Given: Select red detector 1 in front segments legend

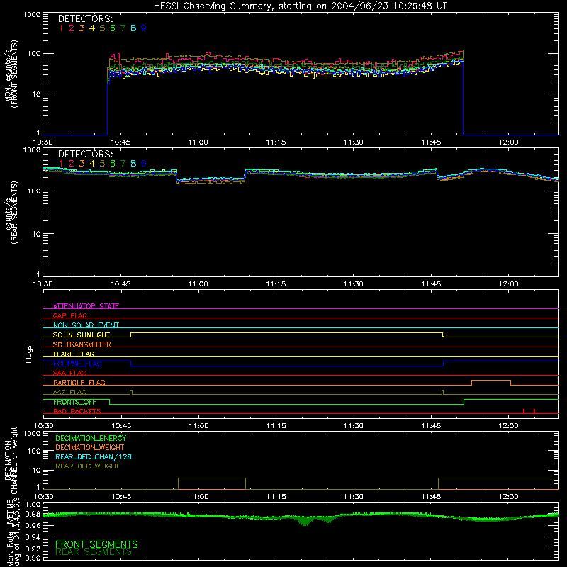Looking at the screenshot, I should (x=61, y=28).
